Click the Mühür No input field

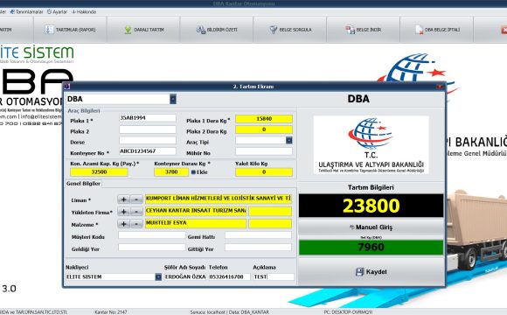264,151
